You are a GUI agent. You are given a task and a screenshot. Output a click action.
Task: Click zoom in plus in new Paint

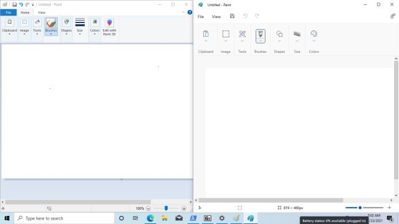click(389, 207)
